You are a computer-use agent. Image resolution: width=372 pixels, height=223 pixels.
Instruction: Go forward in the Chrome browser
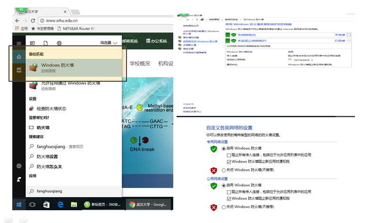click(x=25, y=21)
